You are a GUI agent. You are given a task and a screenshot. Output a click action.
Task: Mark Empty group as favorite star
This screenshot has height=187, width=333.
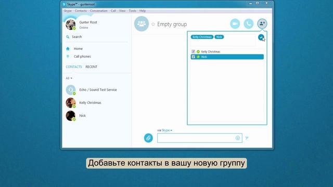(153, 24)
